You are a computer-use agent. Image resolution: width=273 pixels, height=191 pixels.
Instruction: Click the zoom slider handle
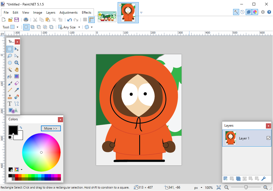point(246,187)
